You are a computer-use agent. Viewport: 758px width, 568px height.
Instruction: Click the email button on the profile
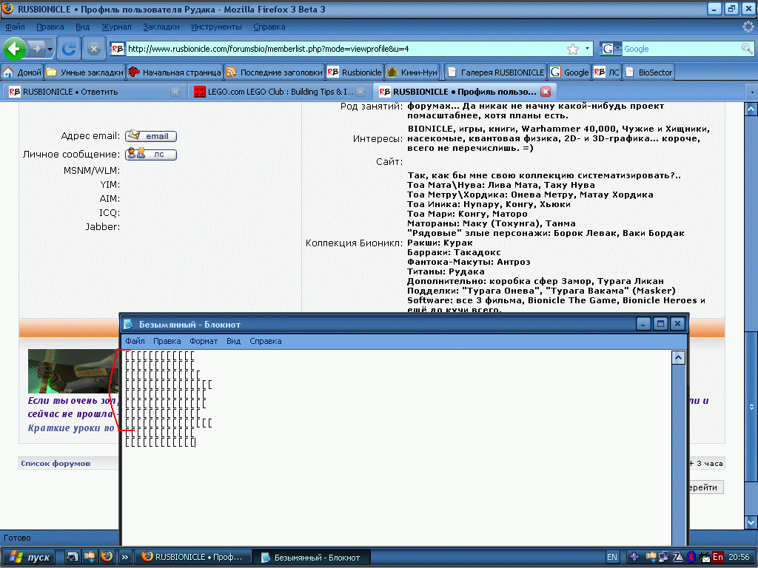pyautogui.click(x=151, y=136)
